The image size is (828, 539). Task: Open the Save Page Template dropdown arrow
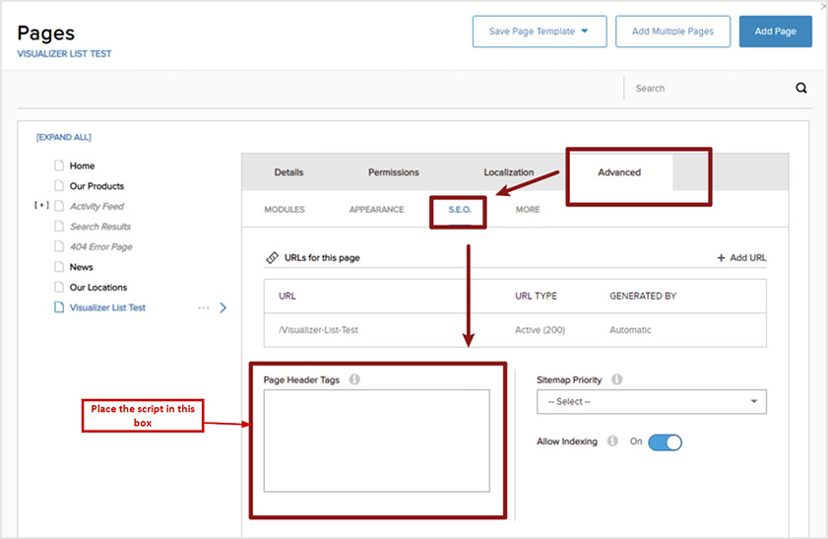pyautogui.click(x=585, y=32)
